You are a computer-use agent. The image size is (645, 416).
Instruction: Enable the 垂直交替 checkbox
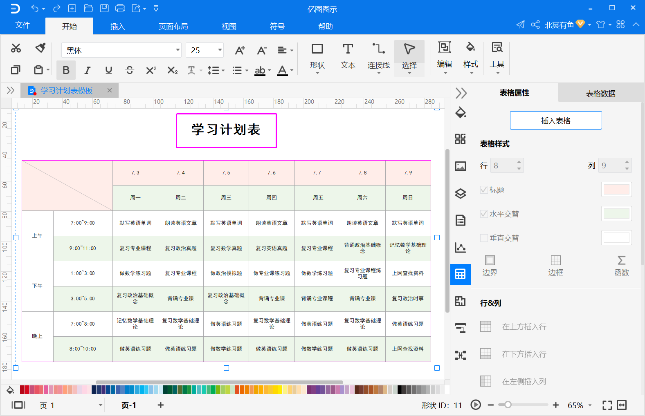[484, 238]
